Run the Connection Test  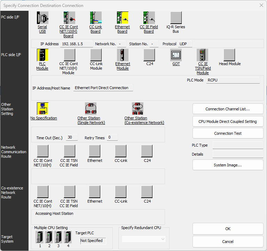point(228,133)
